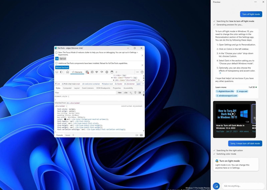Click the new topic button beside chat input
This screenshot has width=267, height=190.
pos(216,186)
